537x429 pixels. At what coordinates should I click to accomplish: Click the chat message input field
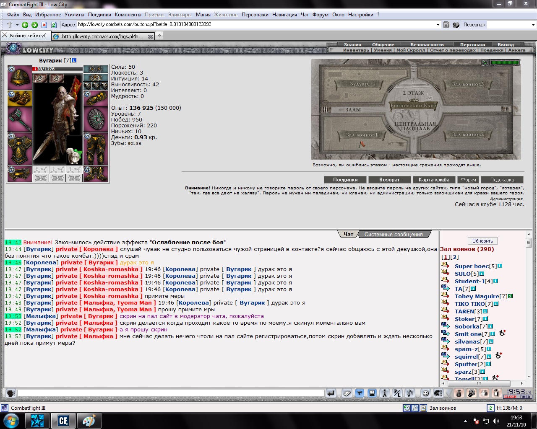point(171,393)
